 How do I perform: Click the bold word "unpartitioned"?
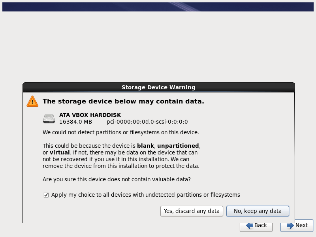(178, 145)
